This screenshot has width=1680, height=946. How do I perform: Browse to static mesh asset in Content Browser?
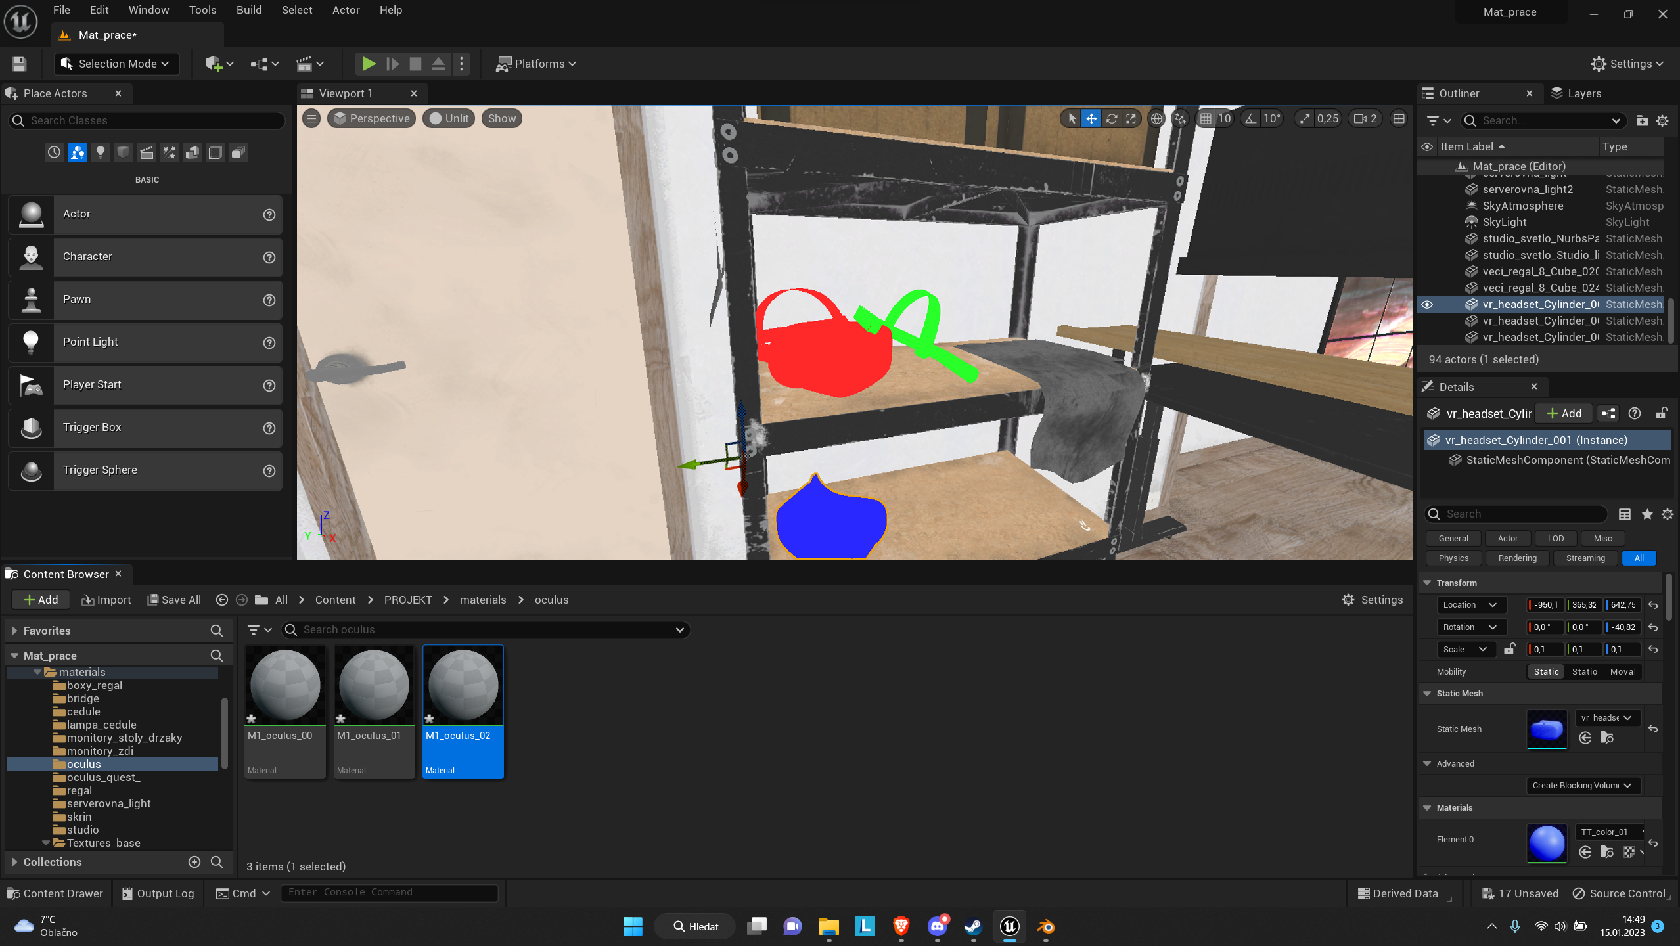pos(1606,738)
